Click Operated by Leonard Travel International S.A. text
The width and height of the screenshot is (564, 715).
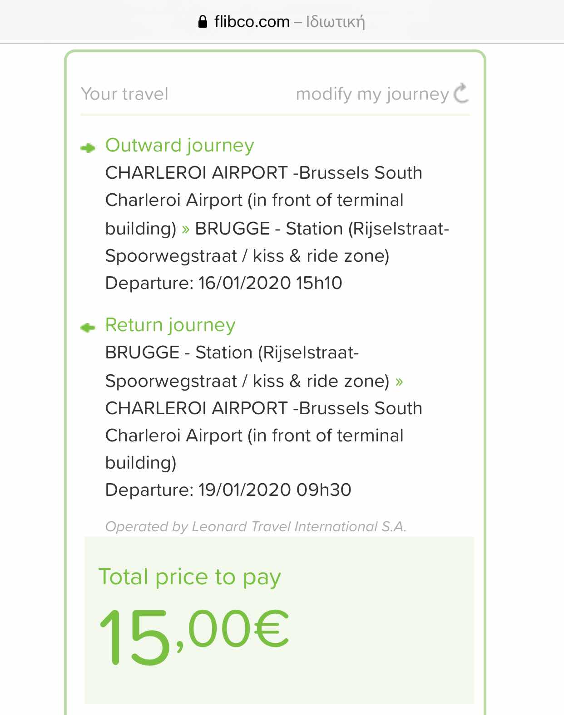tap(256, 526)
